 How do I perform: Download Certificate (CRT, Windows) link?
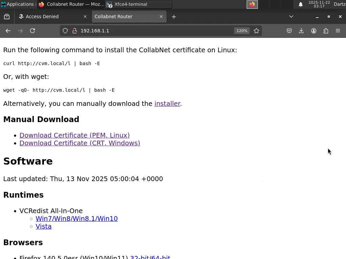(80, 143)
